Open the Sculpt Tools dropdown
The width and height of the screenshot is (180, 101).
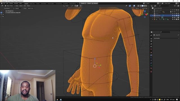[x=145, y=8]
